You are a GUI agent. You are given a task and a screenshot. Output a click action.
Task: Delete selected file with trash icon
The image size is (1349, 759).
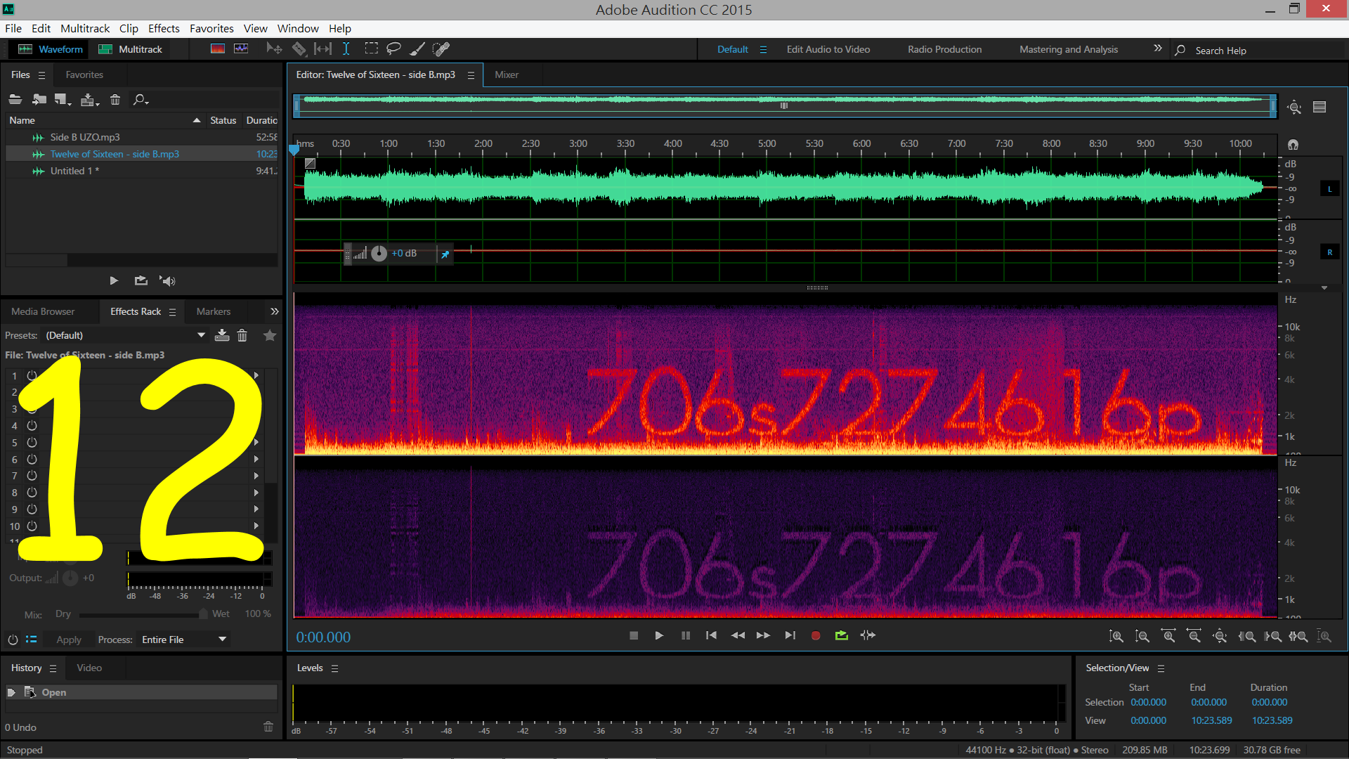(115, 100)
